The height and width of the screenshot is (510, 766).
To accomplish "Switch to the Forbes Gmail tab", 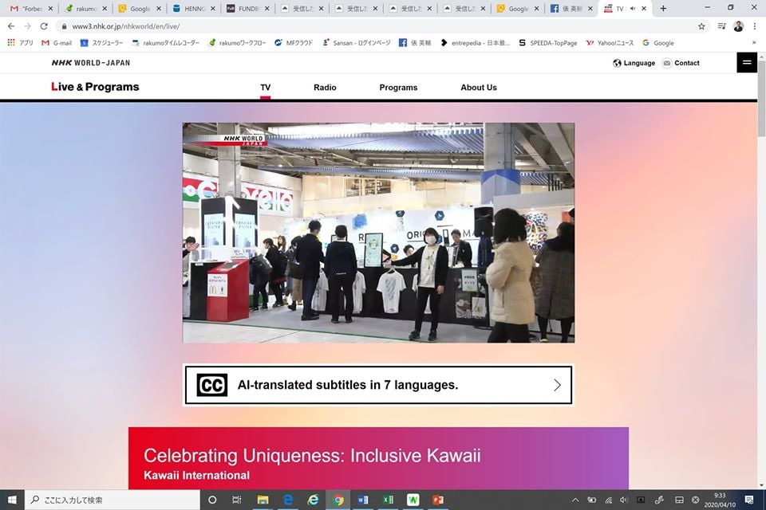I will point(32,8).
